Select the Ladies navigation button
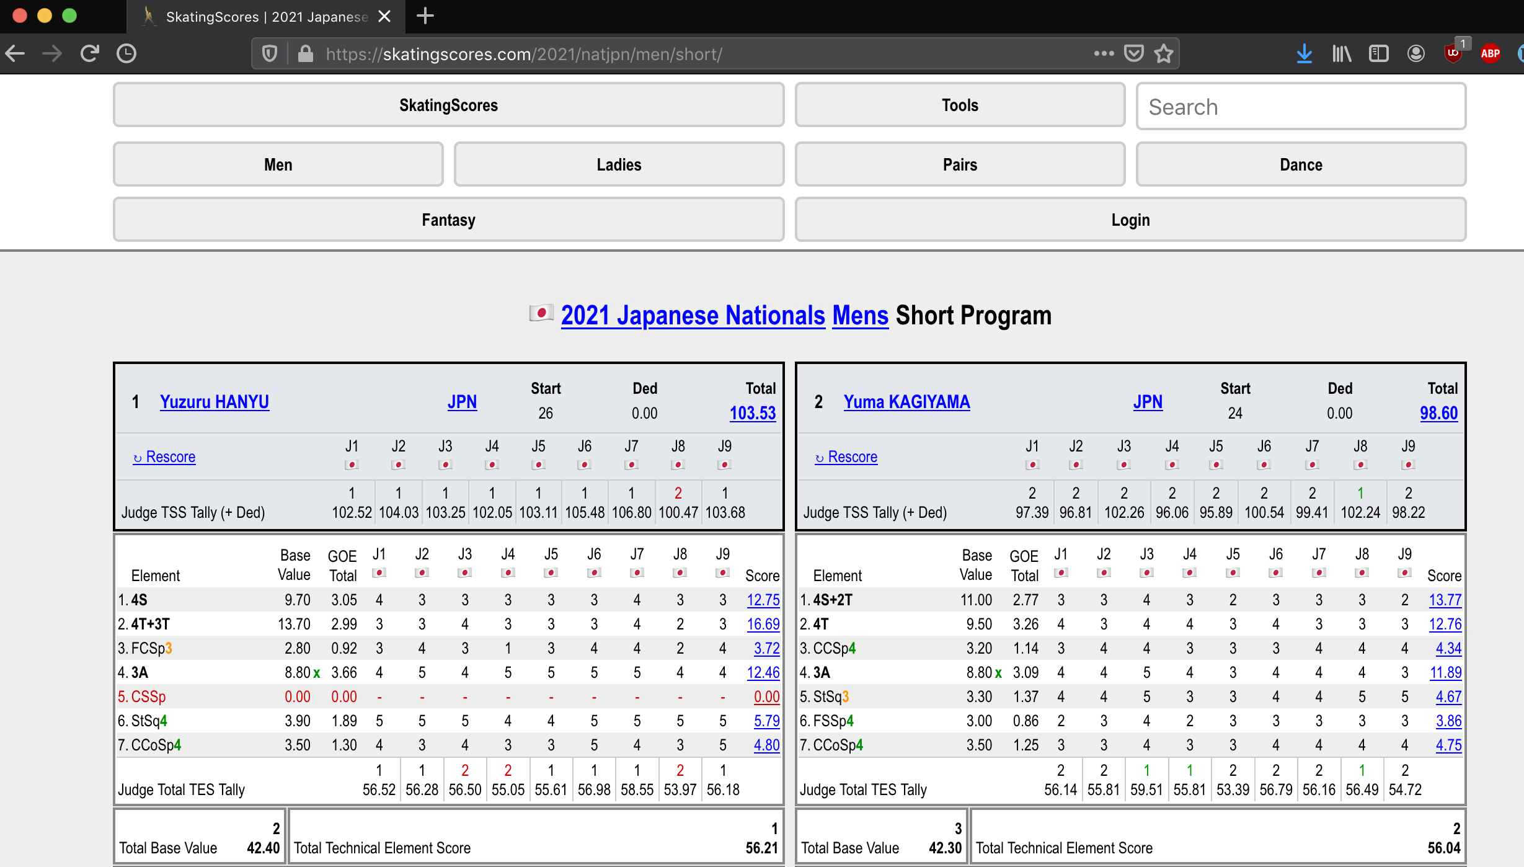This screenshot has height=867, width=1524. [618, 165]
